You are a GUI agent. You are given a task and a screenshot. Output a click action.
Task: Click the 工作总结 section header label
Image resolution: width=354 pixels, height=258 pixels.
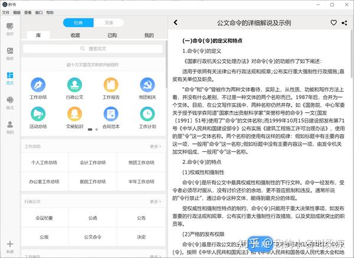coord(32,147)
